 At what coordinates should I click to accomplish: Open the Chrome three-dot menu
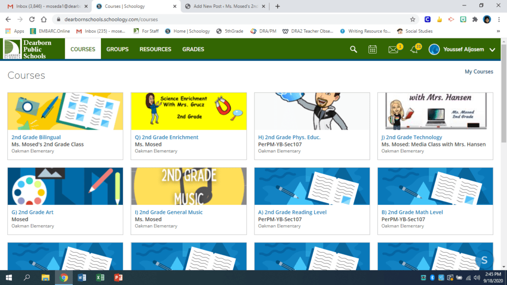click(x=499, y=19)
